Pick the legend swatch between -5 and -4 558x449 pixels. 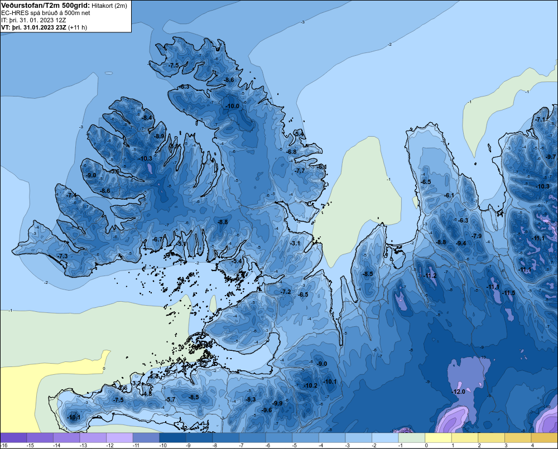305,437
